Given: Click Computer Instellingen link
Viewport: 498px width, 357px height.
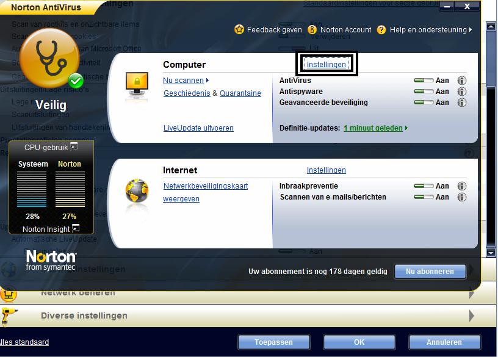Looking at the screenshot, I should [326, 65].
